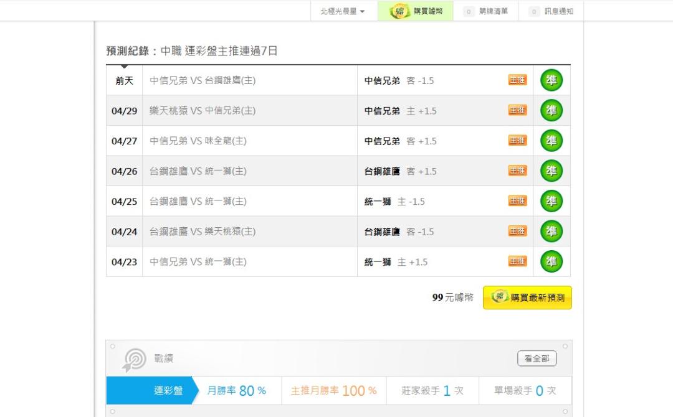Click the 主推 tag in the 04/24 row
The image size is (673, 417).
518,231
